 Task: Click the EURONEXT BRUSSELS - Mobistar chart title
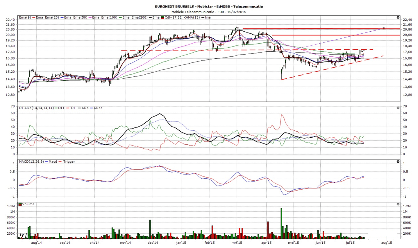click(x=209, y=6)
